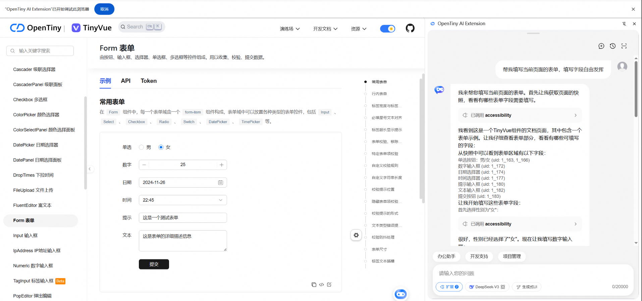Switch to the 示例 tab
642x301 pixels.
(105, 81)
